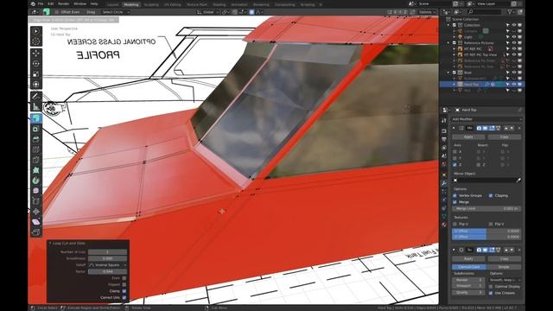This screenshot has width=553, height=311.
Task: Apply the Mirror modifier
Action: point(468,136)
